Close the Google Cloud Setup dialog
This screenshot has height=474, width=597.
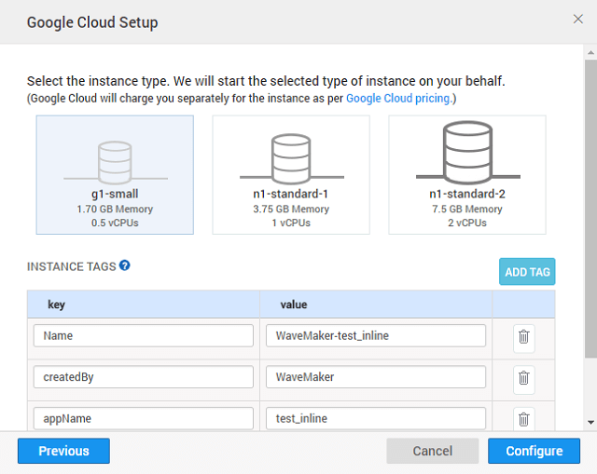tap(577, 19)
